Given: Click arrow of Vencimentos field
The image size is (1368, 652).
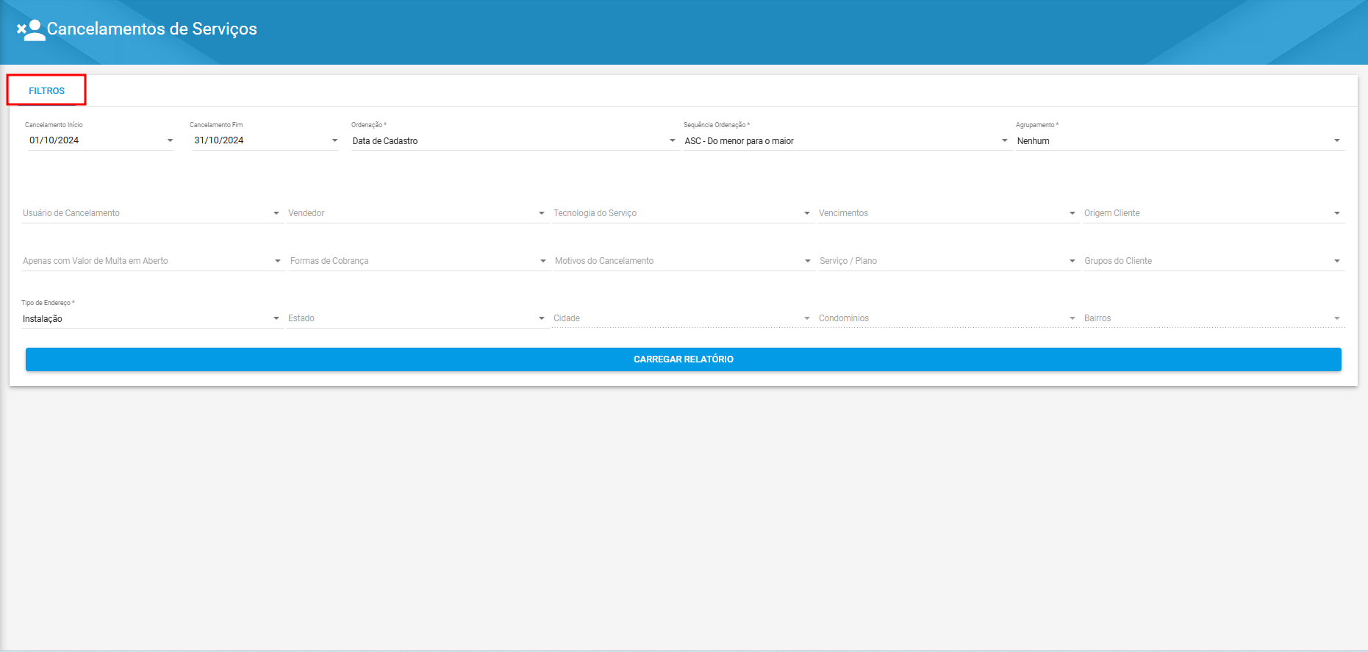Looking at the screenshot, I should tap(1072, 213).
